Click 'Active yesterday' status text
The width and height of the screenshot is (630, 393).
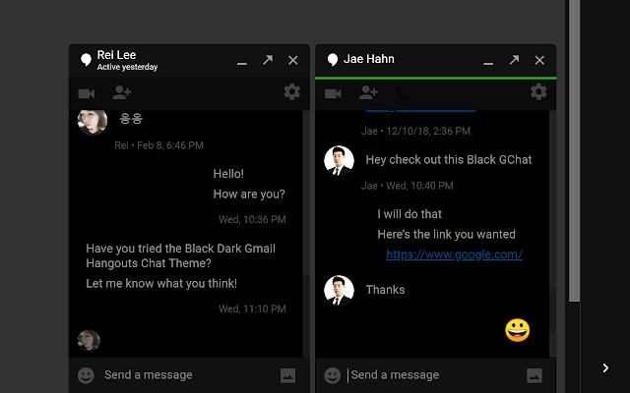[x=127, y=67]
